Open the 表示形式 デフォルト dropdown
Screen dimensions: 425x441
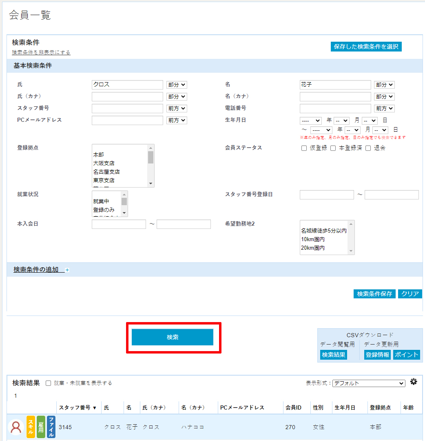(x=369, y=383)
